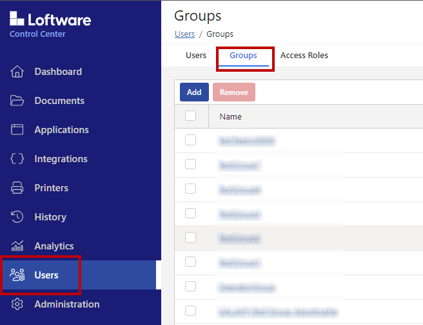423x325 pixels.
Task: Click the History clock icon
Action: coord(17,217)
